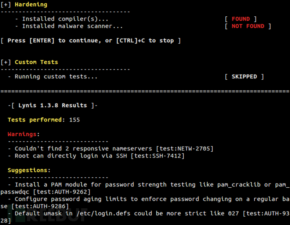
Task: Click the Custom Tests section heading
Action: [36, 62]
